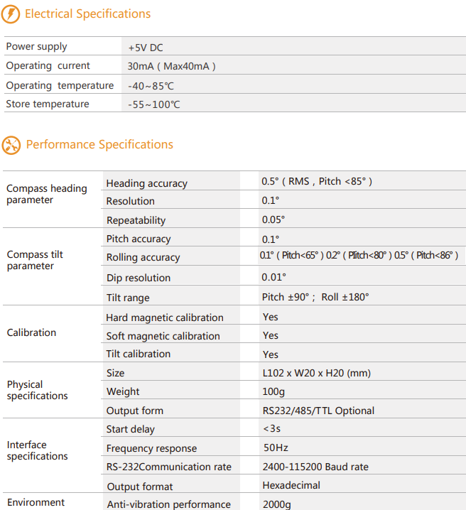Click the 'Output format' row label
The width and height of the screenshot is (466, 510).
140,487
